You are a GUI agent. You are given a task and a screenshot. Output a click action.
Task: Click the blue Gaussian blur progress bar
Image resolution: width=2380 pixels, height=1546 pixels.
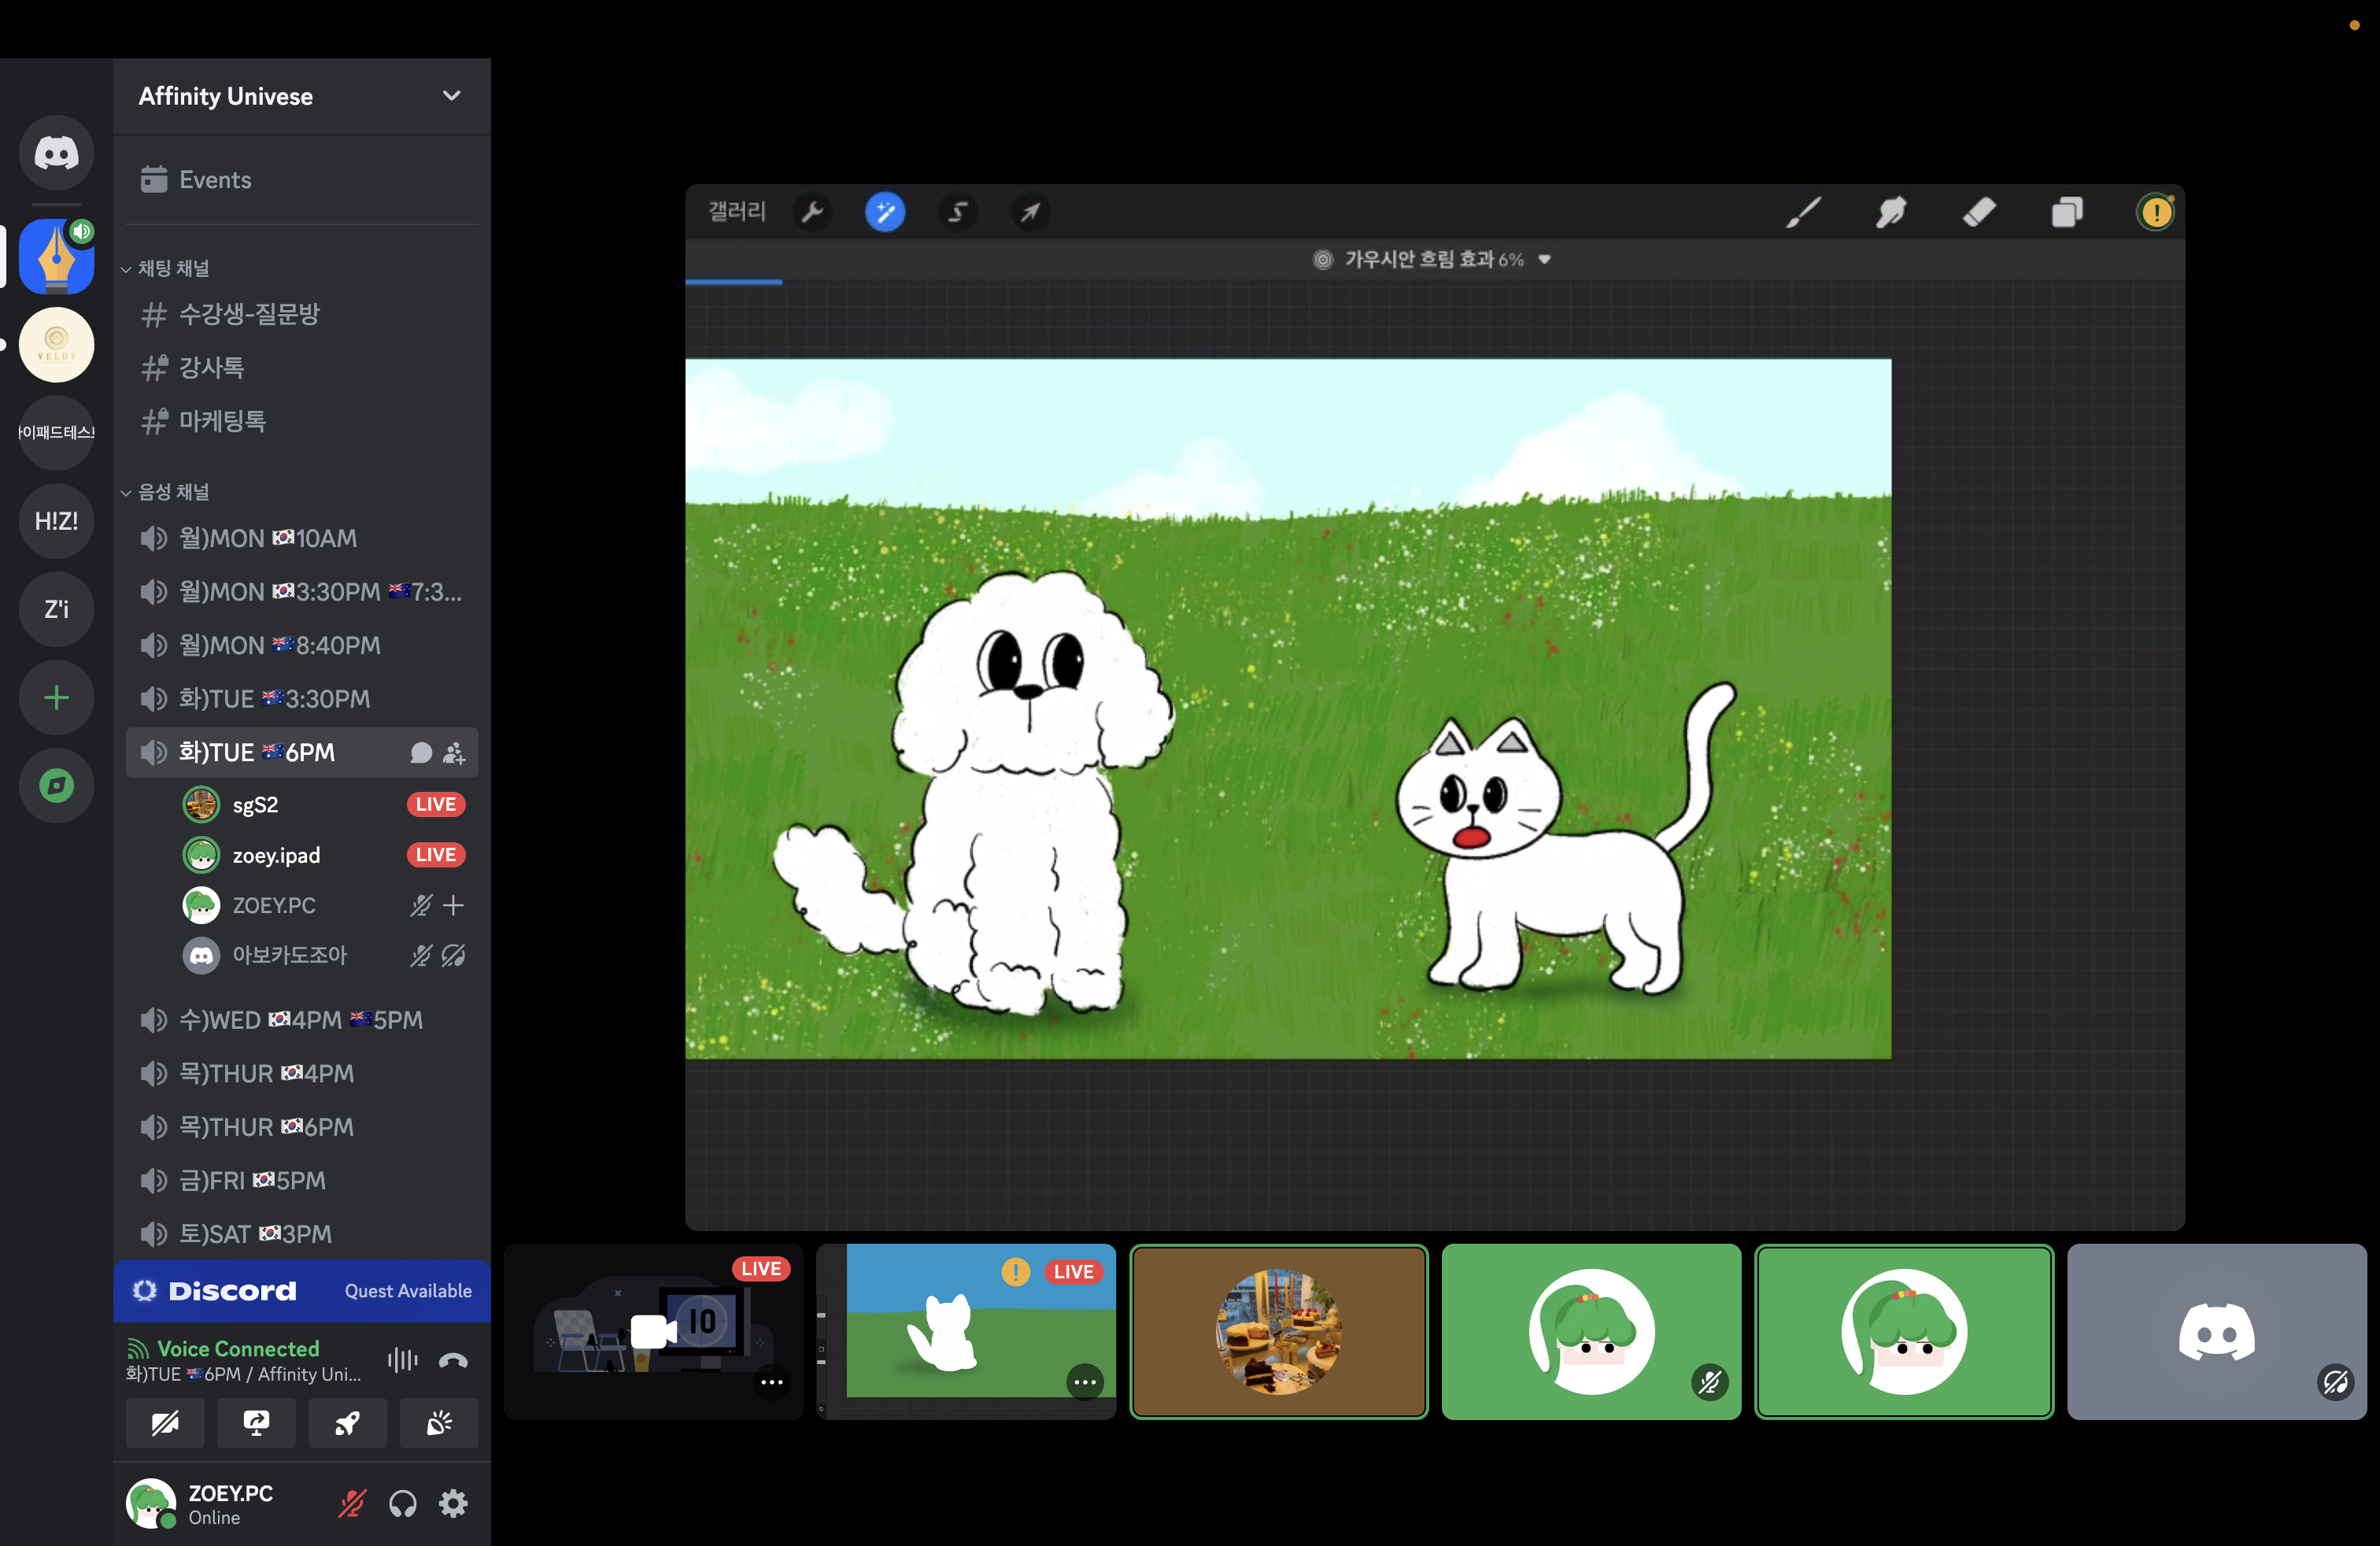733,282
